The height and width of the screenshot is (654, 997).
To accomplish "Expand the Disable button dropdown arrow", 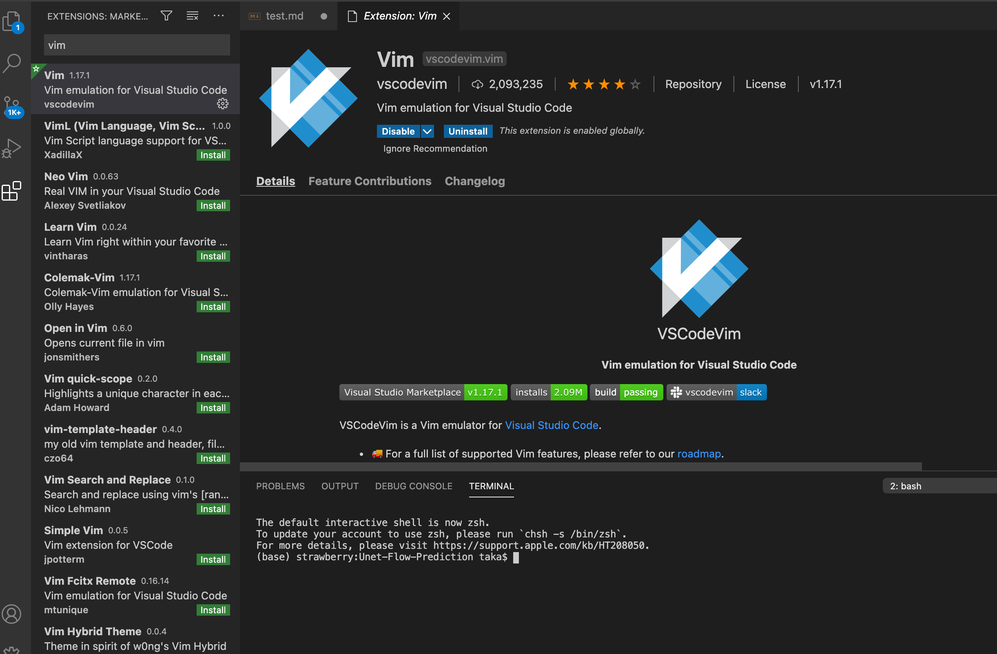I will [x=427, y=131].
